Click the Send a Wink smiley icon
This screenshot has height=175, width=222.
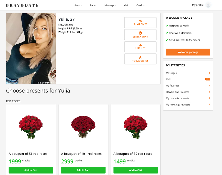[x=140, y=33]
